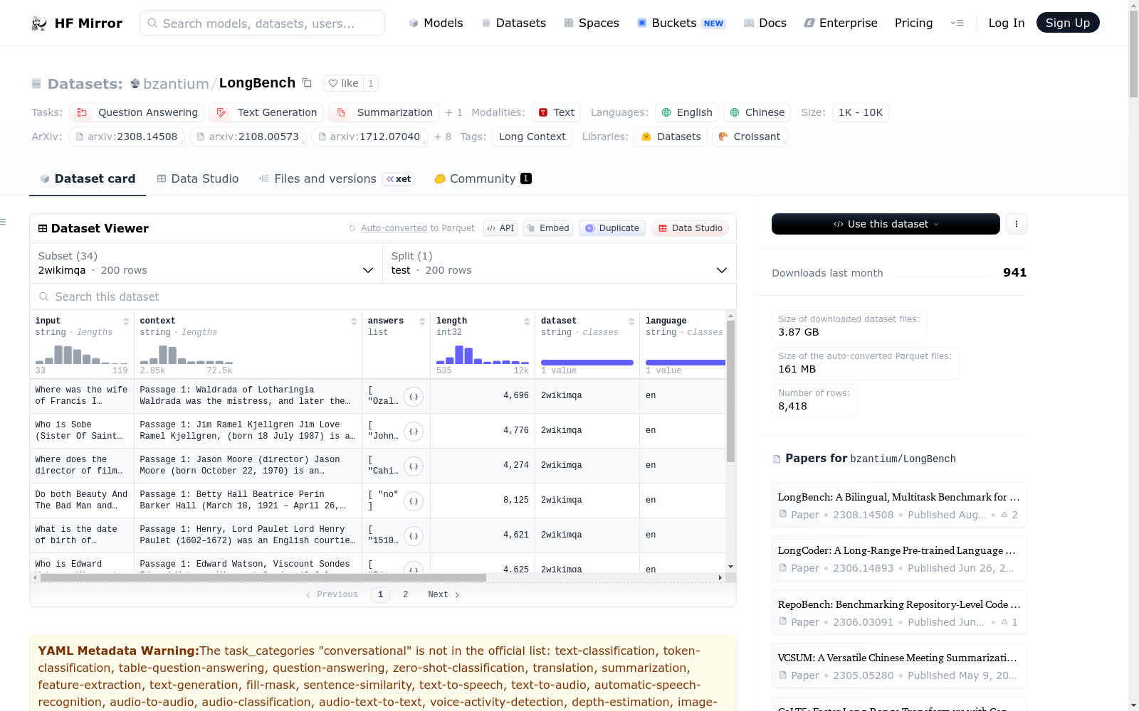The height and width of the screenshot is (711, 1139).
Task: Go to Models in the top navigation
Action: [436, 23]
